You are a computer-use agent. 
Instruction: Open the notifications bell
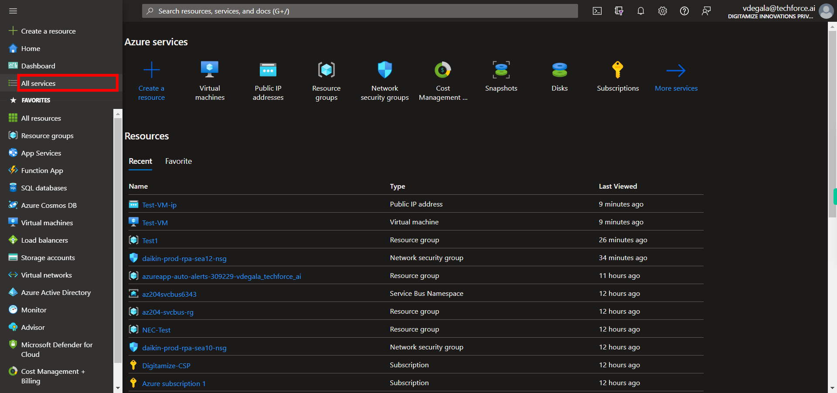click(x=641, y=11)
